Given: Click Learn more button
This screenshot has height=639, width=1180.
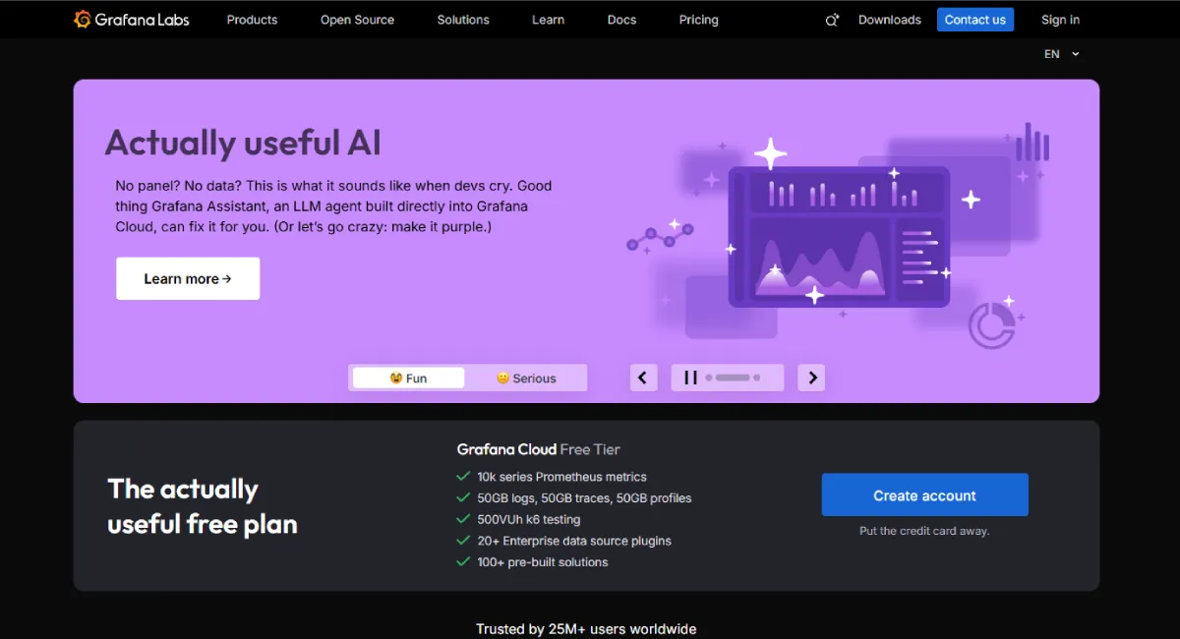Looking at the screenshot, I should click(x=188, y=279).
